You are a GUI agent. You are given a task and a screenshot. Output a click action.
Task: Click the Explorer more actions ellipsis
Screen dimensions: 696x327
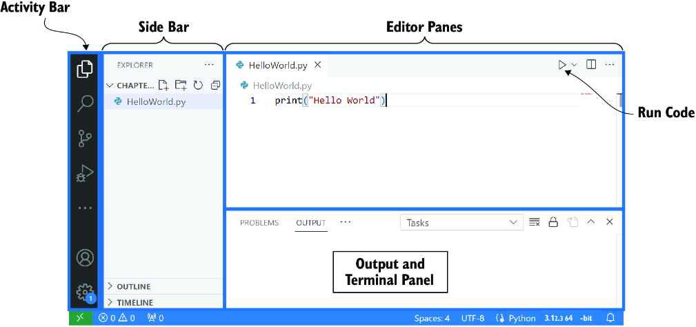[209, 65]
